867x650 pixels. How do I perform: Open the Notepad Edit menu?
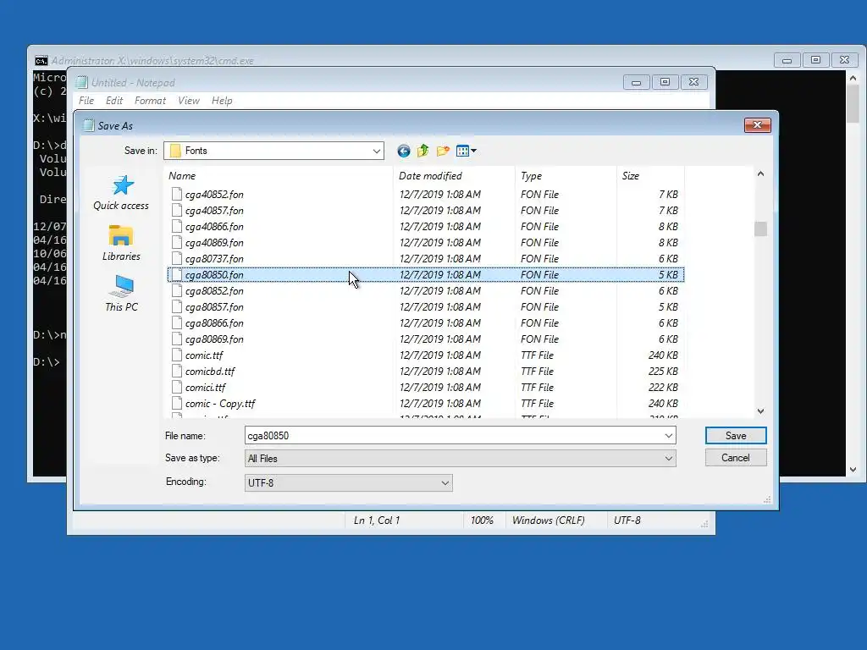pyautogui.click(x=114, y=101)
